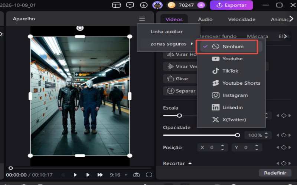Expand the left collapsed panel arrow

coord(1,34)
